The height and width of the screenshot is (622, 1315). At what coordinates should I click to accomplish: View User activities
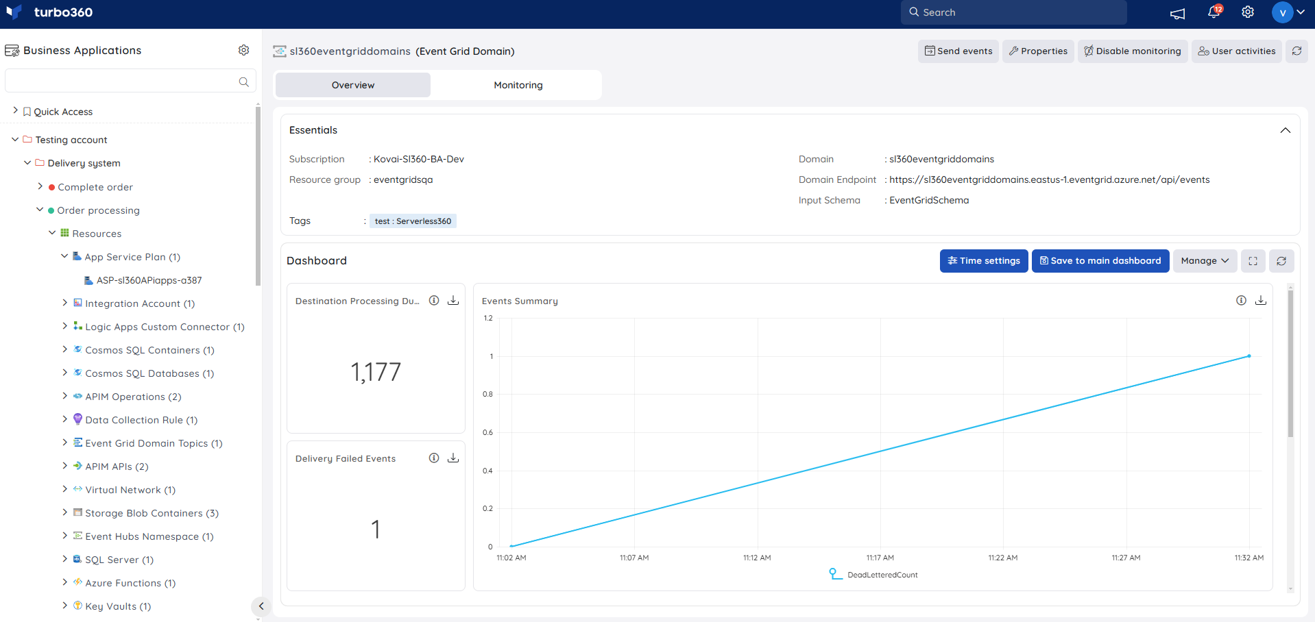[1237, 51]
